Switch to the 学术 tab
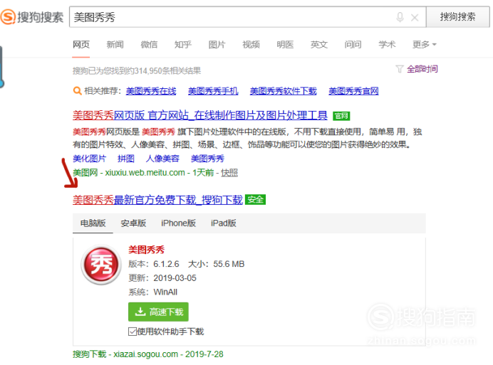 387,44
